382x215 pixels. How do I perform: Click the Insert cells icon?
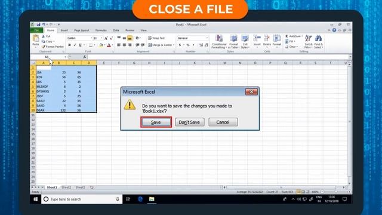coord(257,38)
